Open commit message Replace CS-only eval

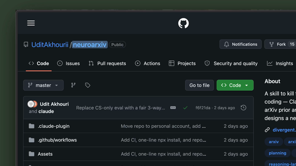click(121, 108)
